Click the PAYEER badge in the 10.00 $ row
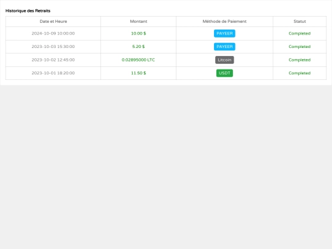This screenshot has width=332, height=249. (224, 33)
